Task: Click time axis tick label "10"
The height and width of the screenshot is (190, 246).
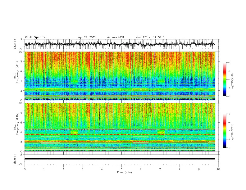Action: pos(218,169)
